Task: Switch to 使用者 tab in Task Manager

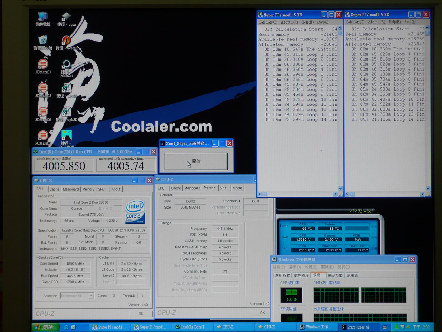Action: click(352, 275)
